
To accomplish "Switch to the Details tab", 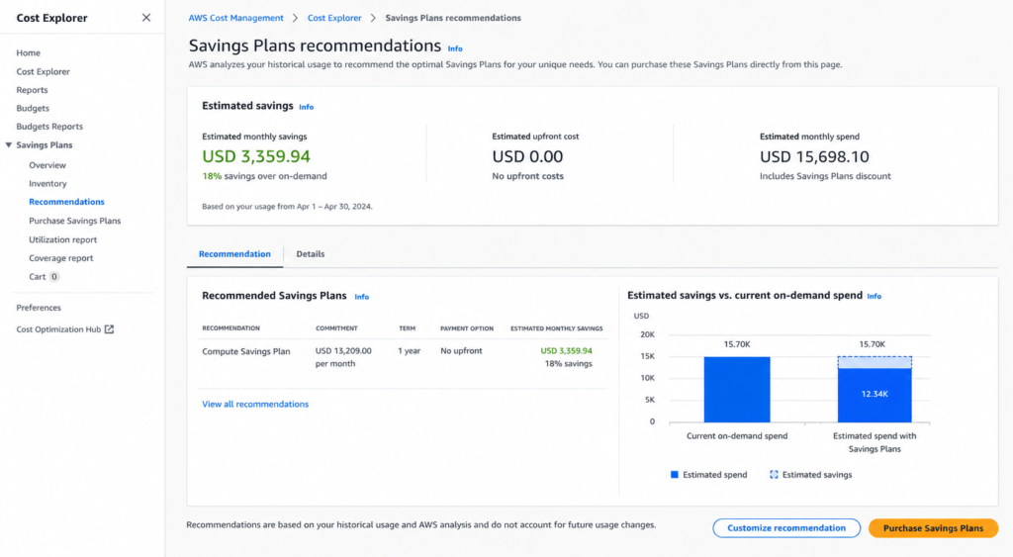I will tap(310, 254).
